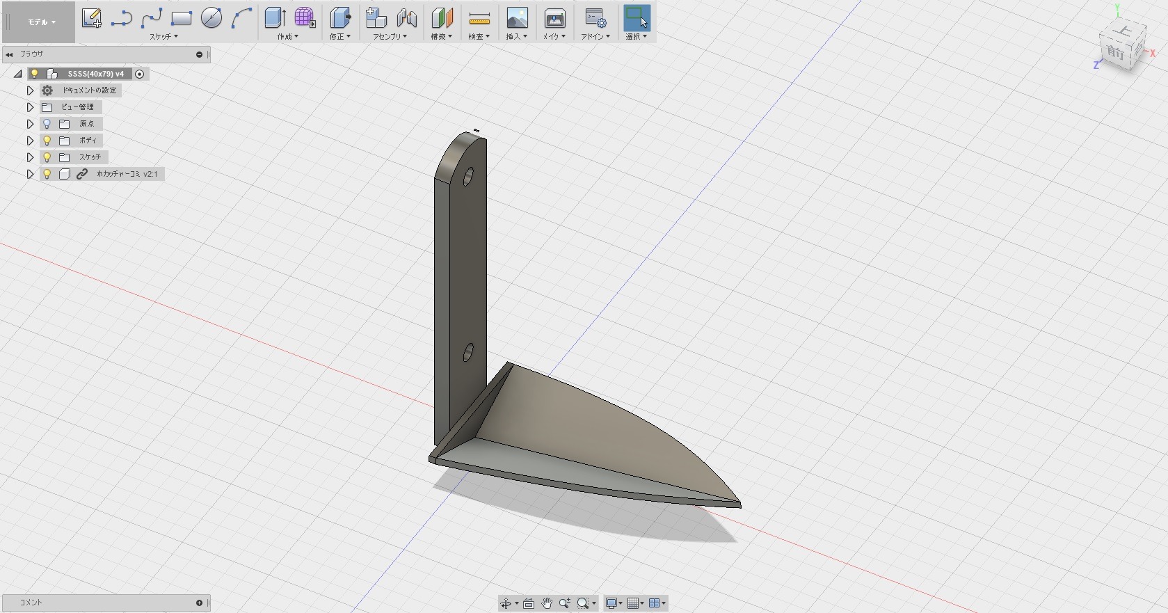Click the Display Settings monitor icon
Viewport: 1168px width, 613px height.
(x=611, y=603)
